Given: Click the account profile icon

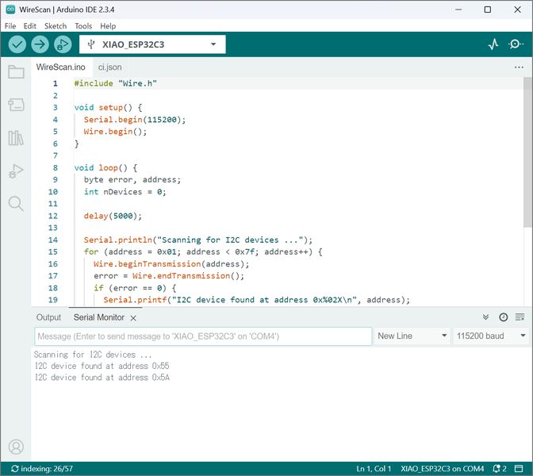Looking at the screenshot, I should point(16,447).
